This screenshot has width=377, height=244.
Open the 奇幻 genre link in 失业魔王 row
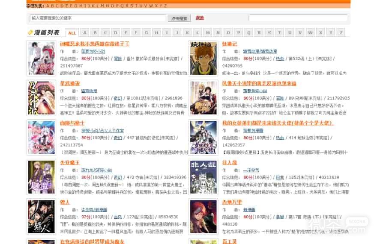pyautogui.click(x=118, y=177)
